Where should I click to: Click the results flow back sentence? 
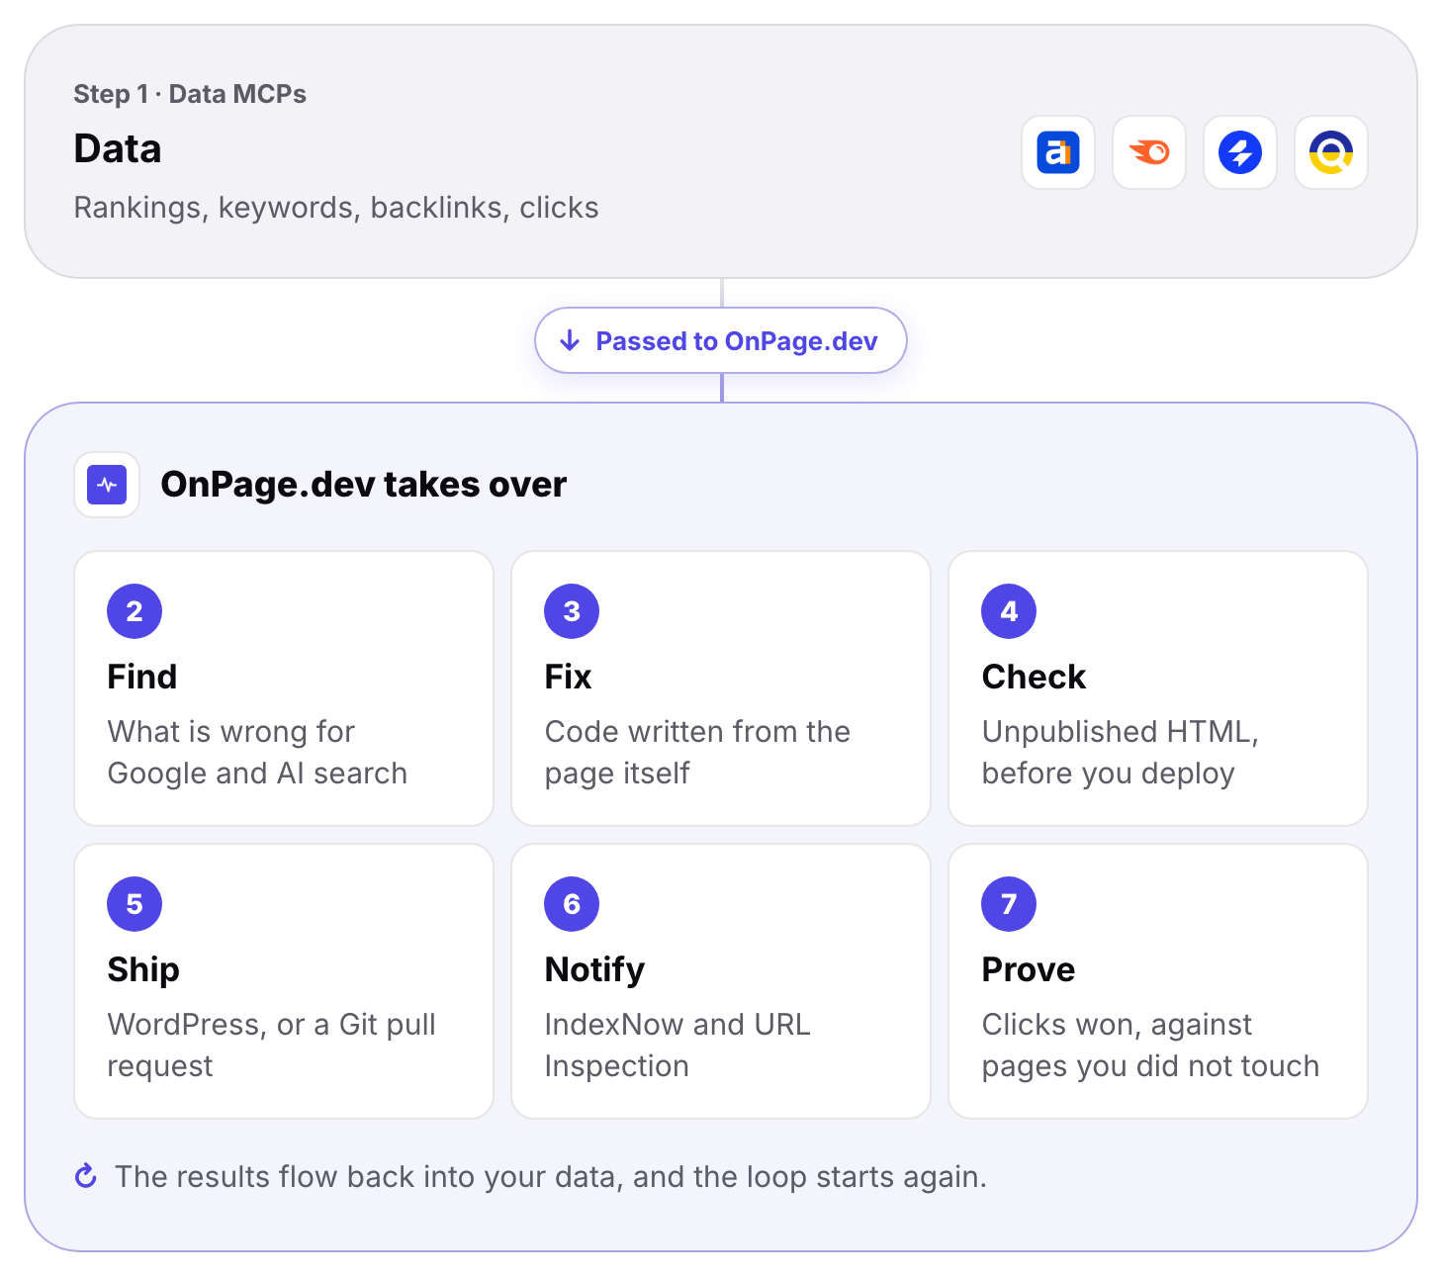coord(551,1177)
